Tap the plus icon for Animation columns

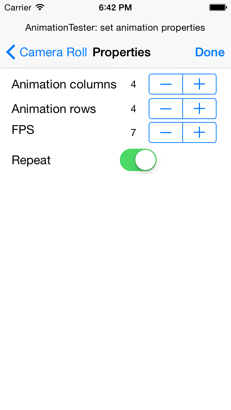199,84
